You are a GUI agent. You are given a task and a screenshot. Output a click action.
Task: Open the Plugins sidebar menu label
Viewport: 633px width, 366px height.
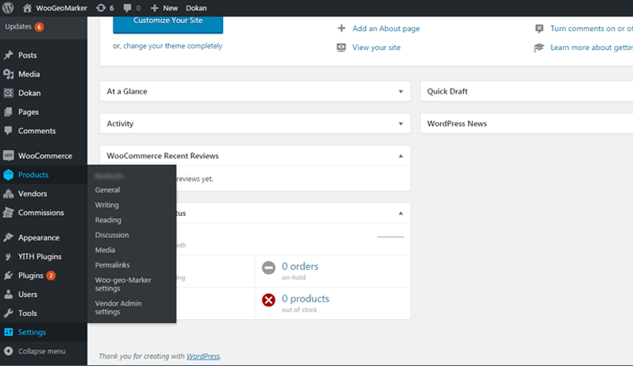pos(31,275)
